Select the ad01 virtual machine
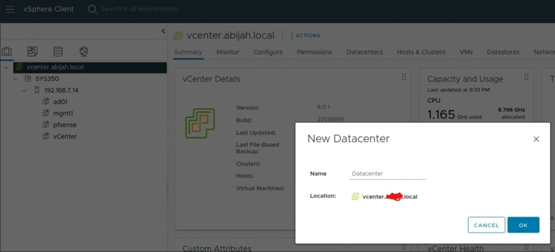555x252 pixels. [x=60, y=102]
